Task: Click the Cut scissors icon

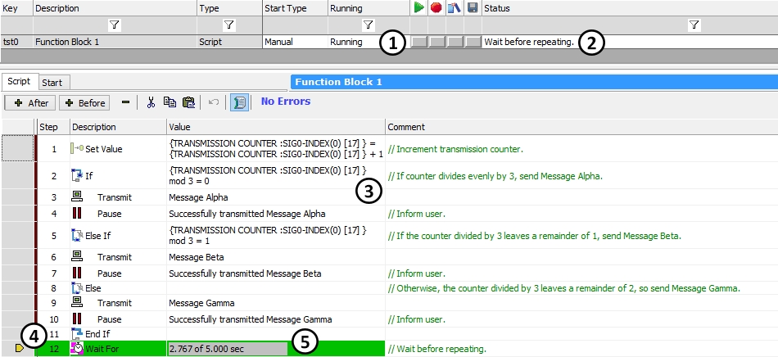Action: pos(151,102)
